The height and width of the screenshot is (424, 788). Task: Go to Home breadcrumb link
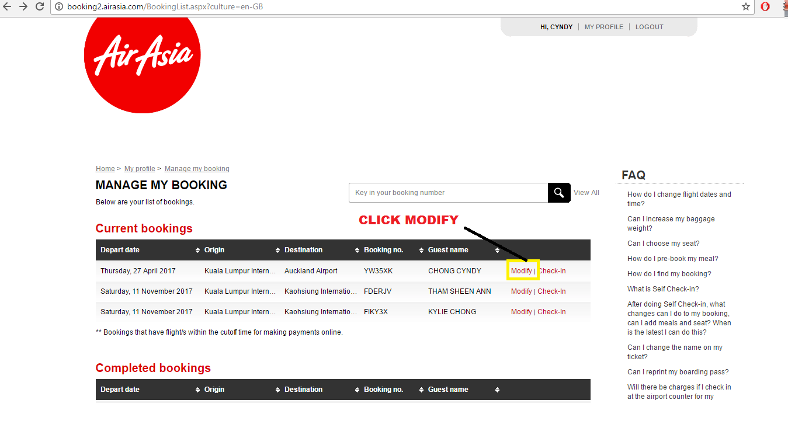(105, 169)
